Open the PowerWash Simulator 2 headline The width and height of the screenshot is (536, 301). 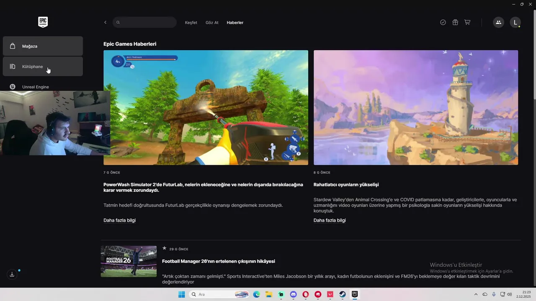pyautogui.click(x=203, y=187)
